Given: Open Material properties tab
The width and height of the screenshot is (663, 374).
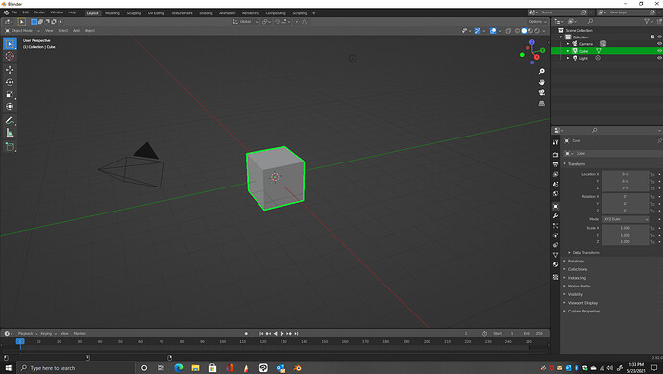Looking at the screenshot, I should tap(556, 264).
